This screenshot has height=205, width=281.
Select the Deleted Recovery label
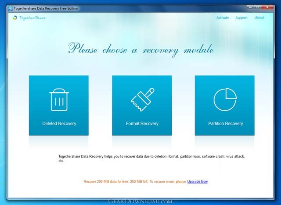coord(59,123)
